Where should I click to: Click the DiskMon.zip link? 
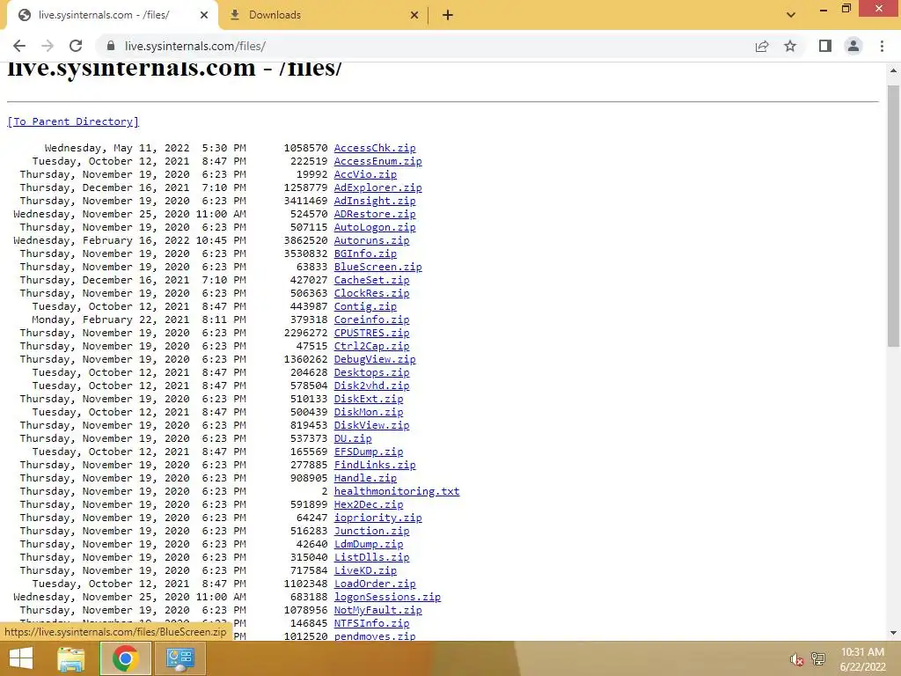[369, 412]
